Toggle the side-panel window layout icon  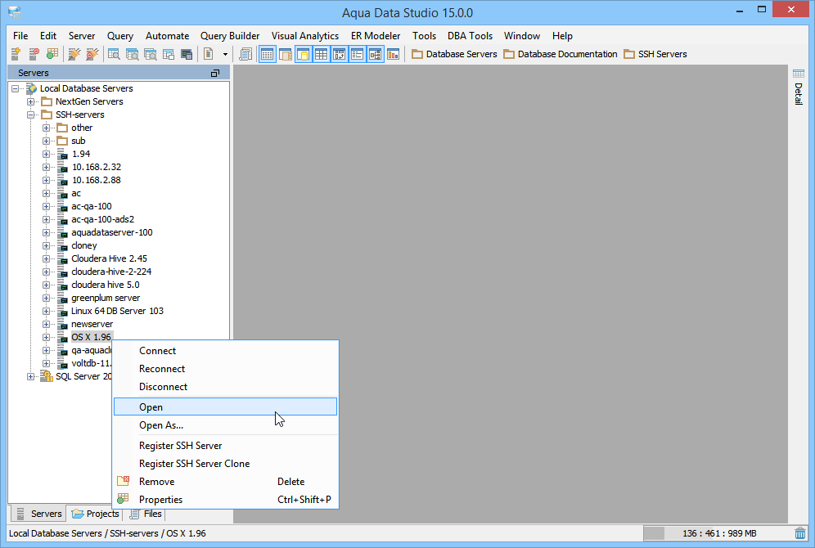tap(286, 54)
